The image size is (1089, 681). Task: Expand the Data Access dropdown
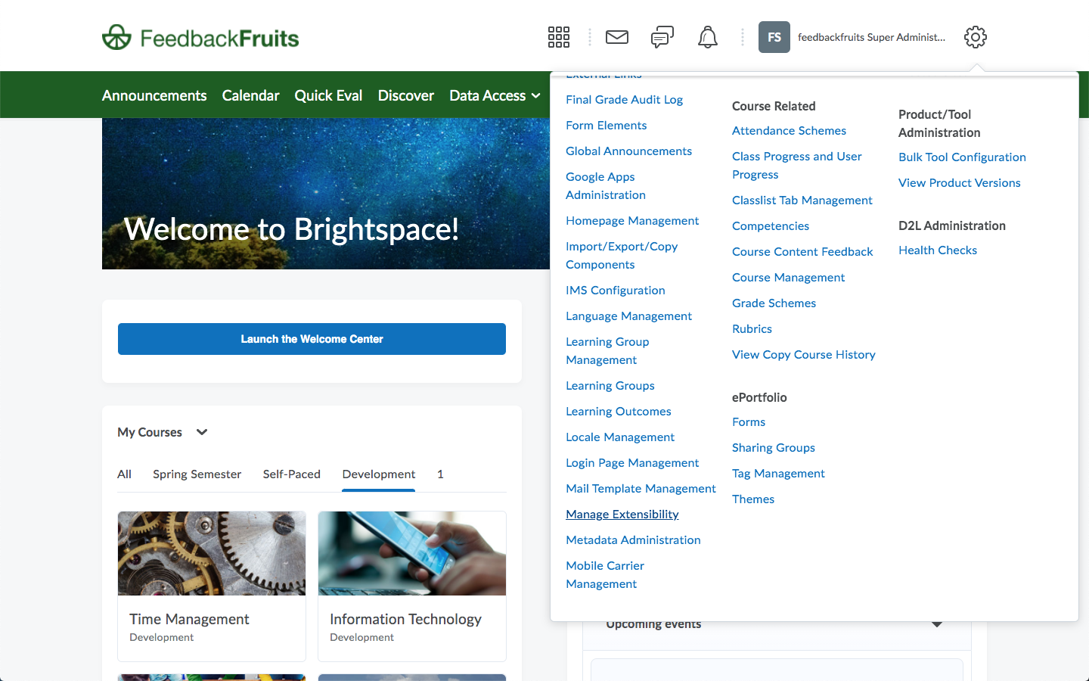click(495, 95)
